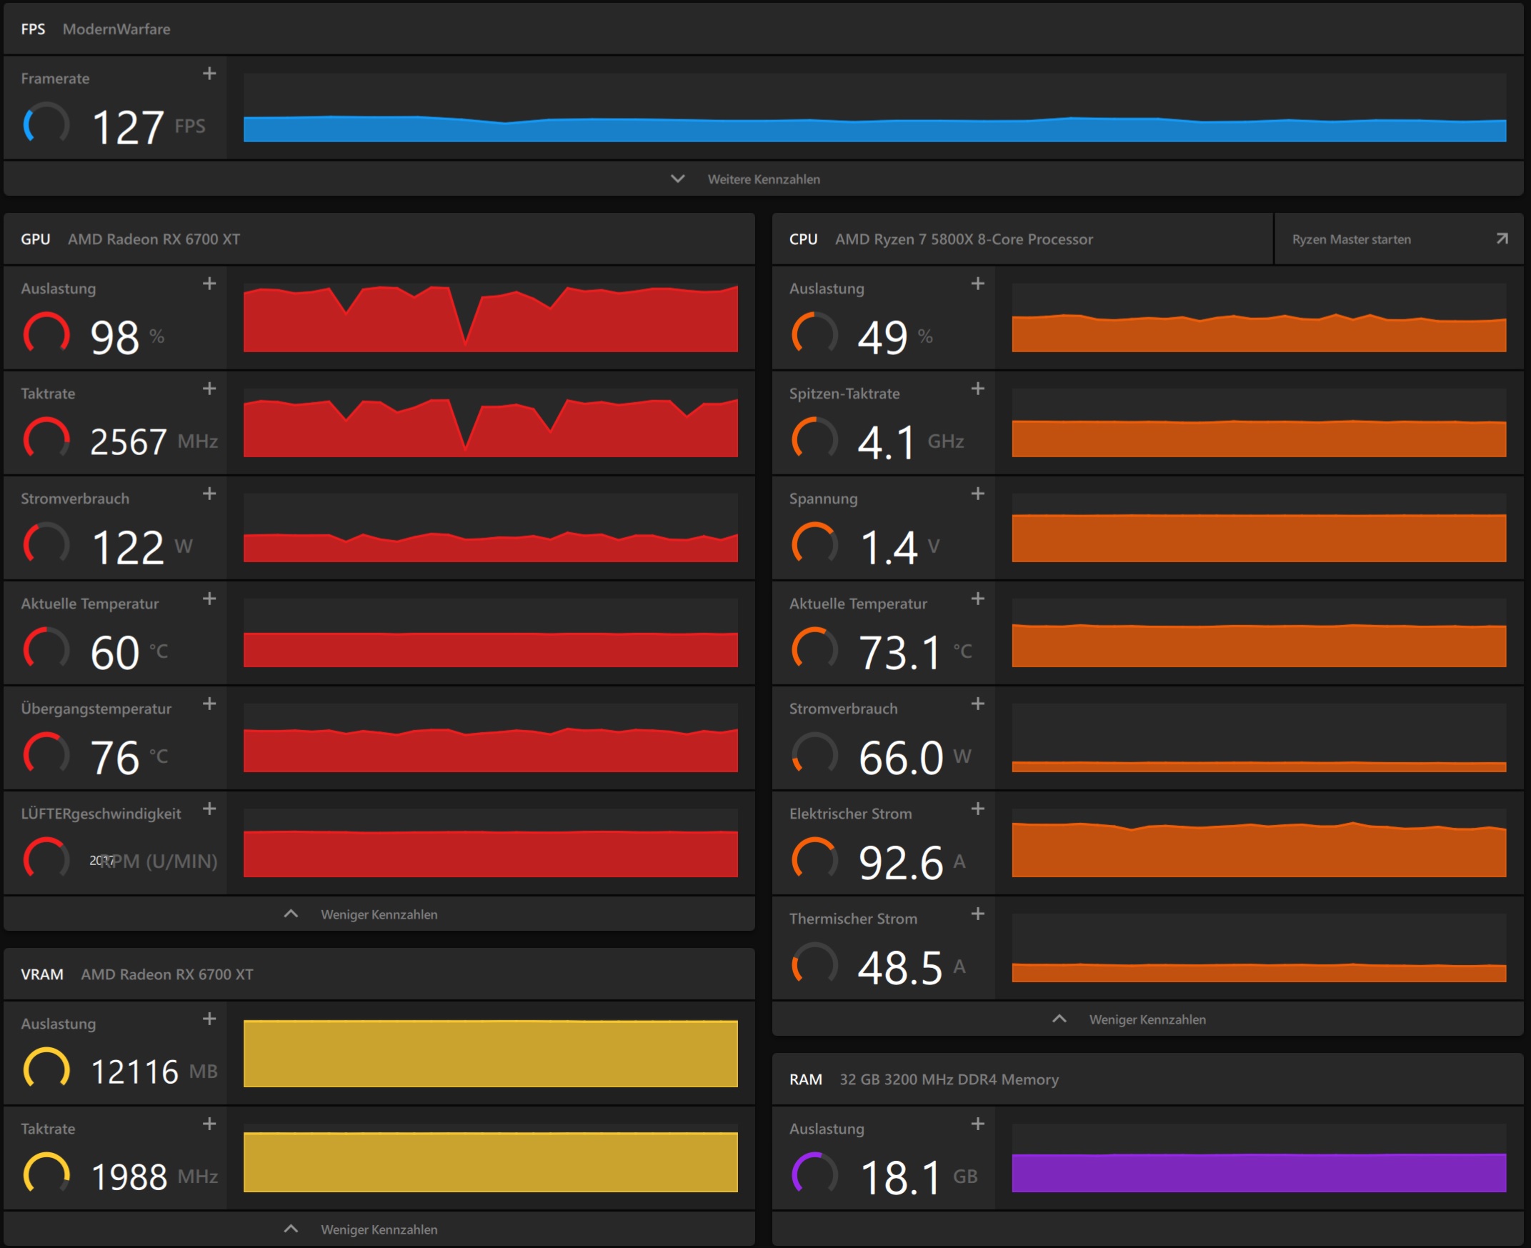Click the blue Framerate history graph
The width and height of the screenshot is (1531, 1248).
point(874,129)
